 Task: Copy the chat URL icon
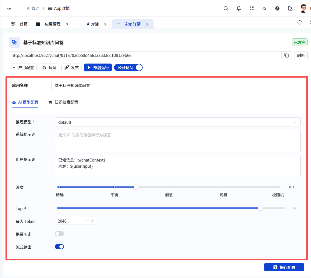287,55
